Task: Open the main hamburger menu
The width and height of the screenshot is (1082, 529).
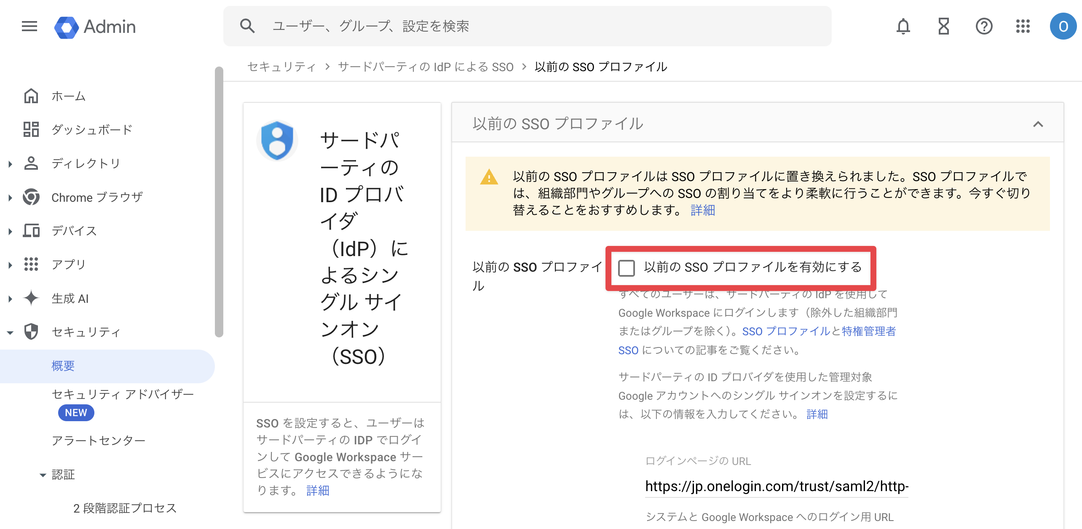Action: point(29,26)
